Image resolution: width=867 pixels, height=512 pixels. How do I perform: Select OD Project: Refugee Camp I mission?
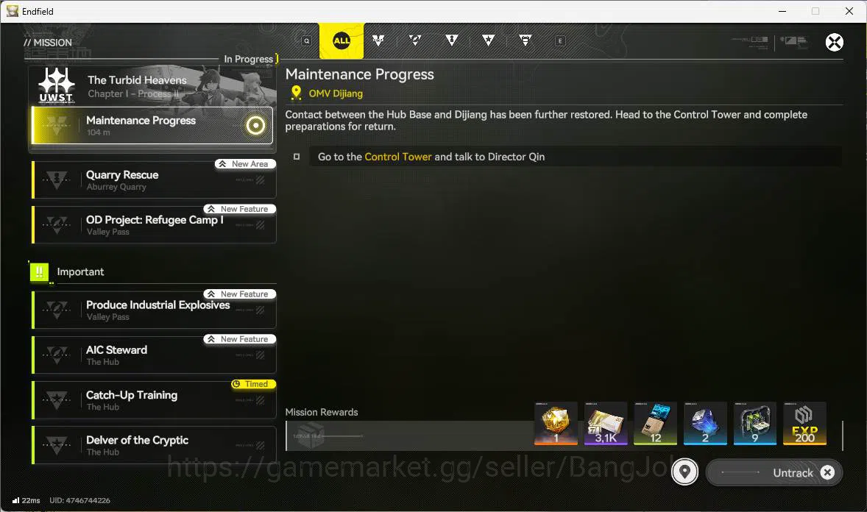point(155,224)
